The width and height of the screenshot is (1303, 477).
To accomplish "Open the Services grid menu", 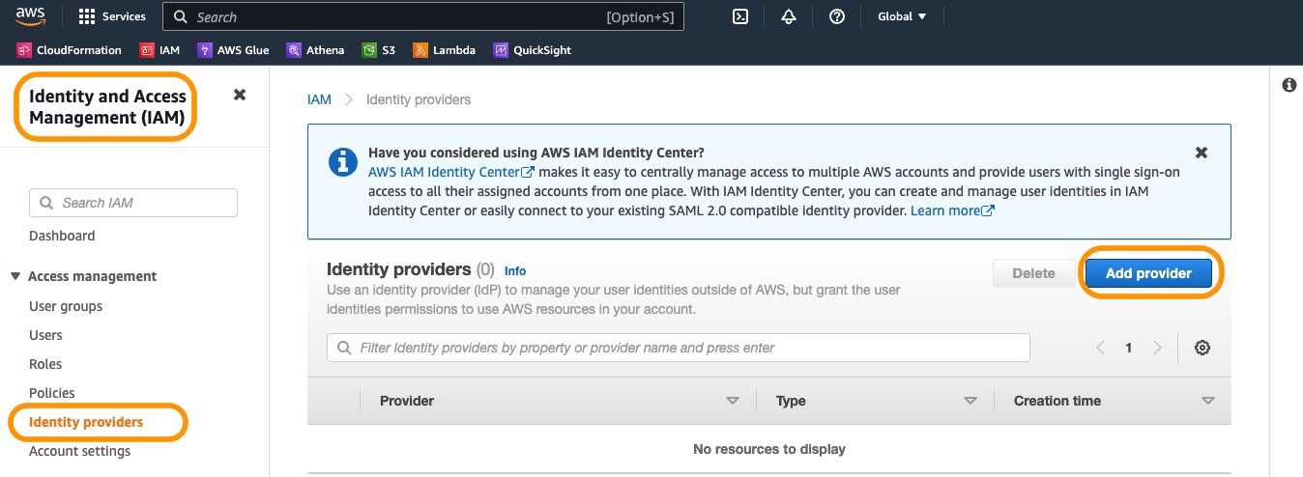I will tap(111, 16).
